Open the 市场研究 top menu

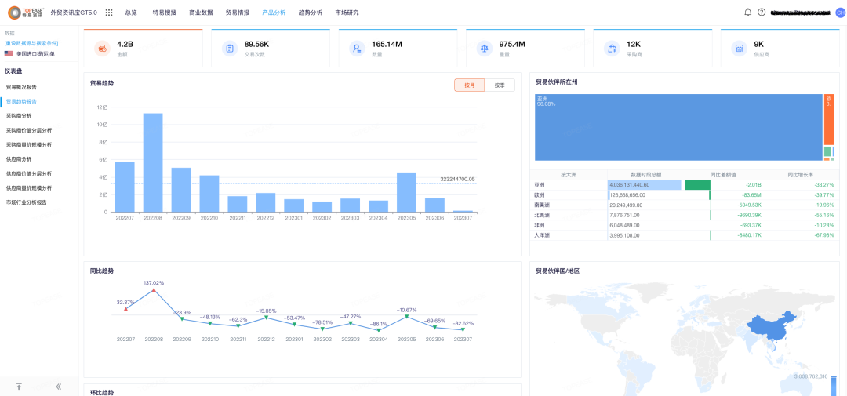click(347, 13)
